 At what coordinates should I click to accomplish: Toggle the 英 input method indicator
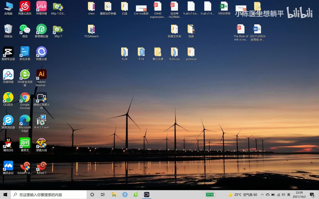click(289, 195)
